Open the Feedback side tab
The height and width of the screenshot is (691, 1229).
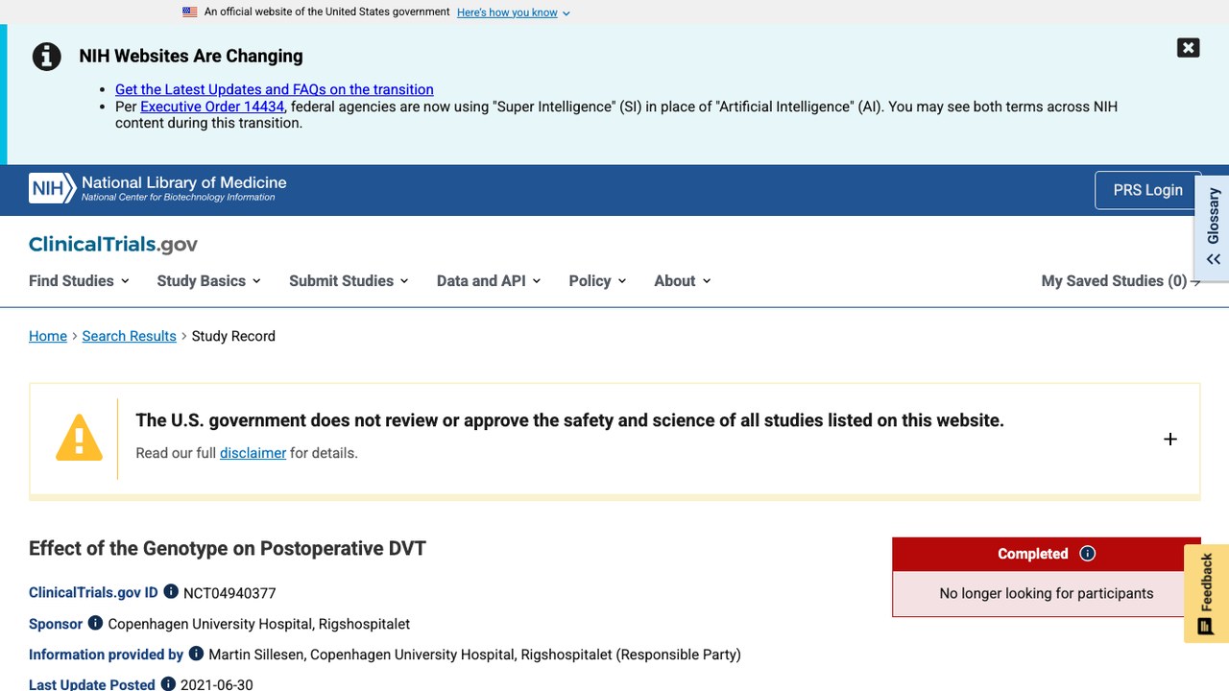pyautogui.click(x=1206, y=593)
